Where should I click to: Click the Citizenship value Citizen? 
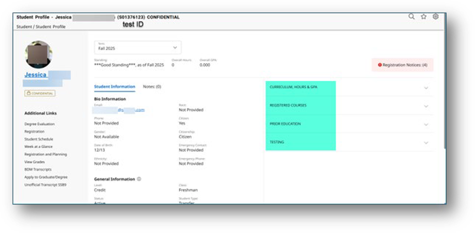click(185, 136)
